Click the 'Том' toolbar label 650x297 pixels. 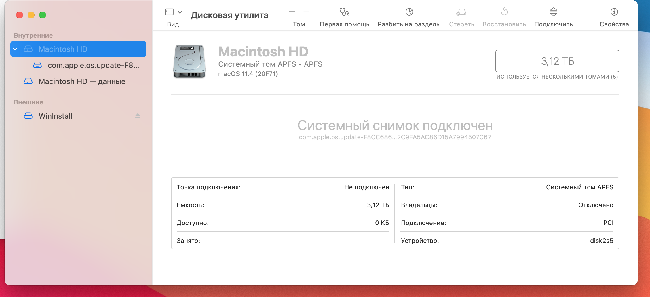point(299,24)
